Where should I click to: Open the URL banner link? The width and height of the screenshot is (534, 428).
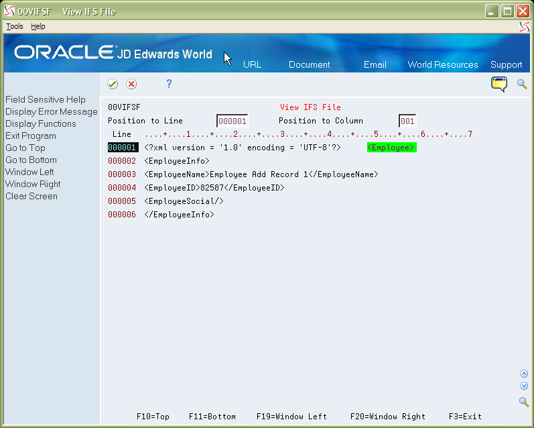pos(252,65)
